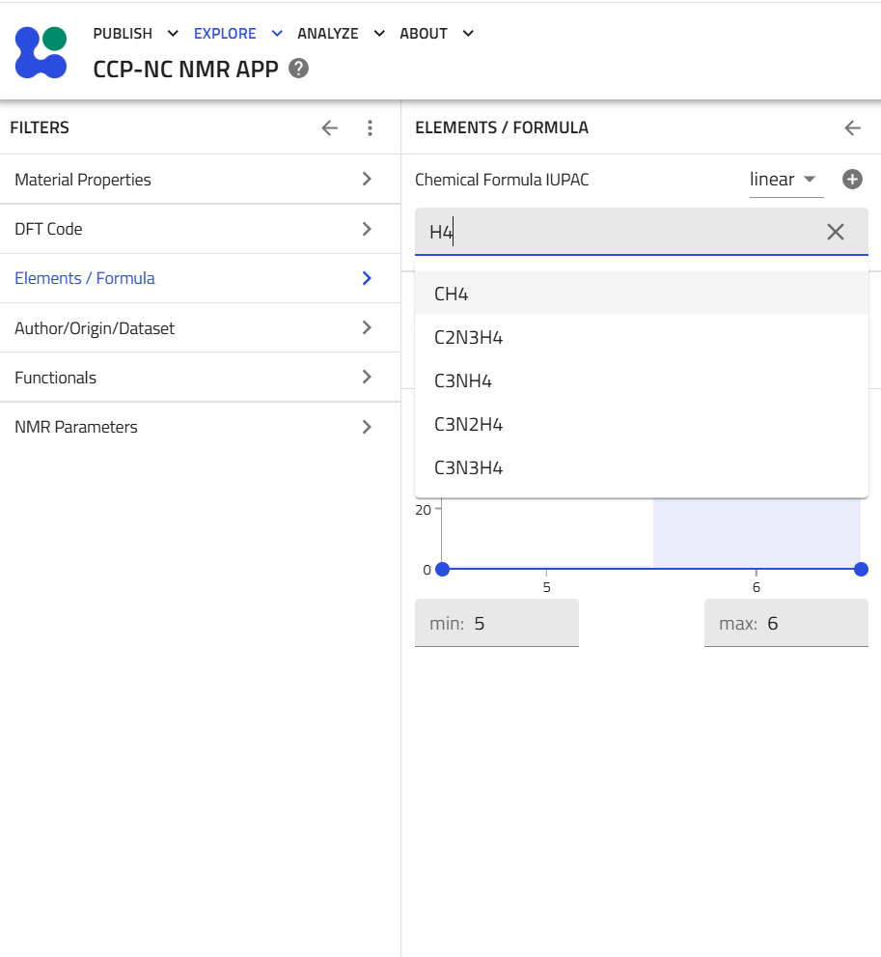This screenshot has height=957, width=881.
Task: Select C3NH4 suggestion
Action: pyautogui.click(x=642, y=380)
